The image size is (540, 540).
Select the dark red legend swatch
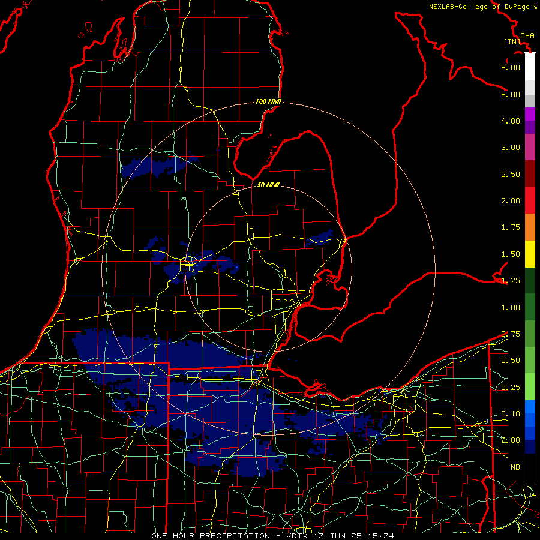(530, 174)
